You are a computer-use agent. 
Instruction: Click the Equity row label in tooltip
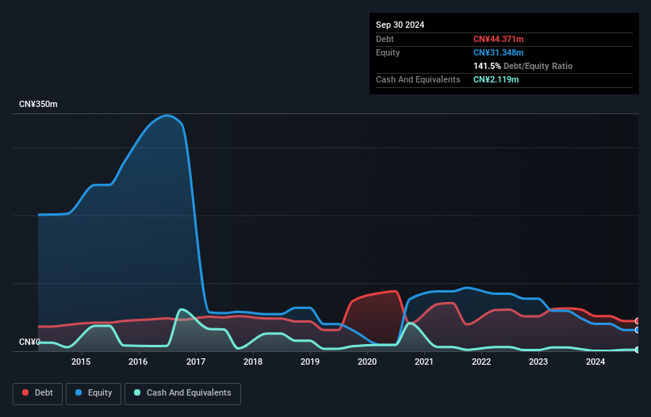click(x=388, y=52)
